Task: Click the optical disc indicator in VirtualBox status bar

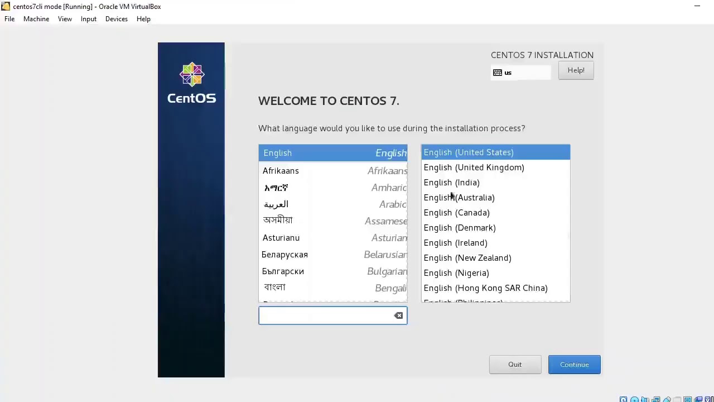Action: click(x=634, y=400)
